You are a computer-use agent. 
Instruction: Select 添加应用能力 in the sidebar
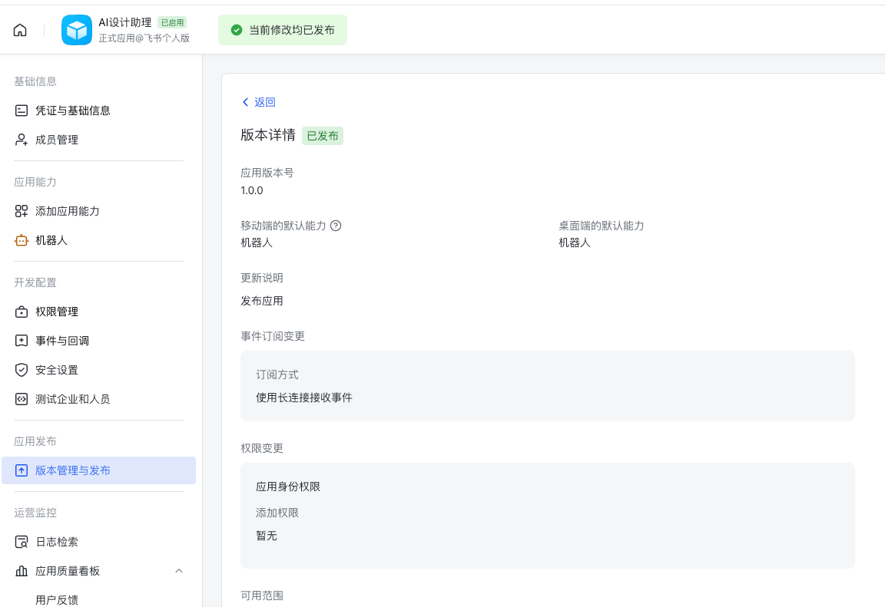pos(70,210)
